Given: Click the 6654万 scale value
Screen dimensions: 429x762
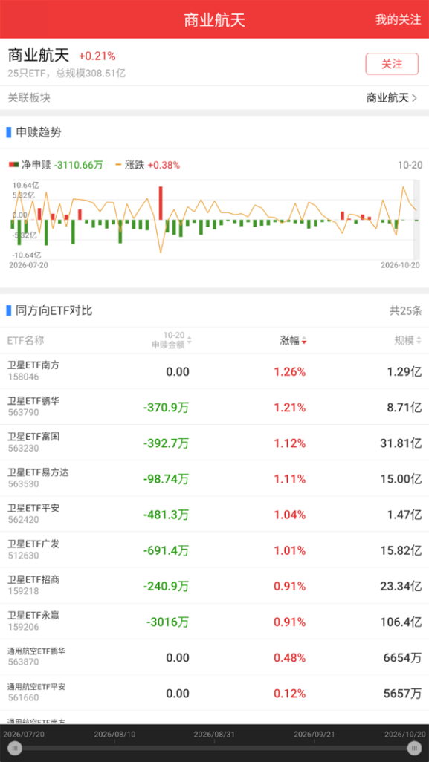Looking at the screenshot, I should click(x=403, y=657).
